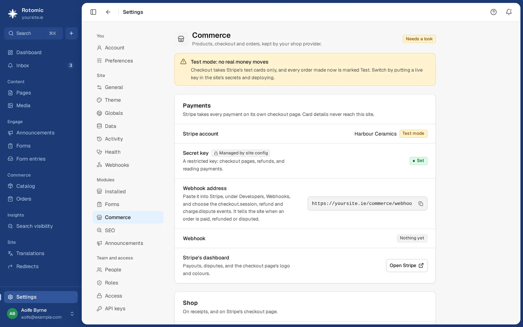523x327 pixels.
Task: Open API keys settings
Action: pyautogui.click(x=128, y=309)
